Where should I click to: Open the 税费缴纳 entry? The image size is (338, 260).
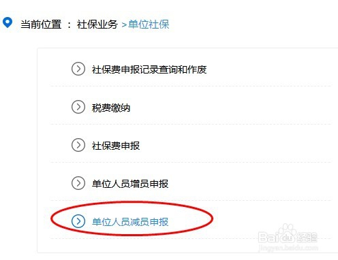[111, 108]
